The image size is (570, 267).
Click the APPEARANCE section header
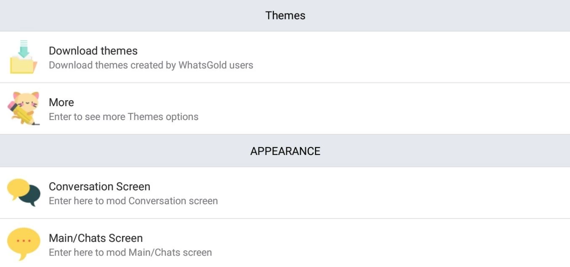tap(285, 151)
